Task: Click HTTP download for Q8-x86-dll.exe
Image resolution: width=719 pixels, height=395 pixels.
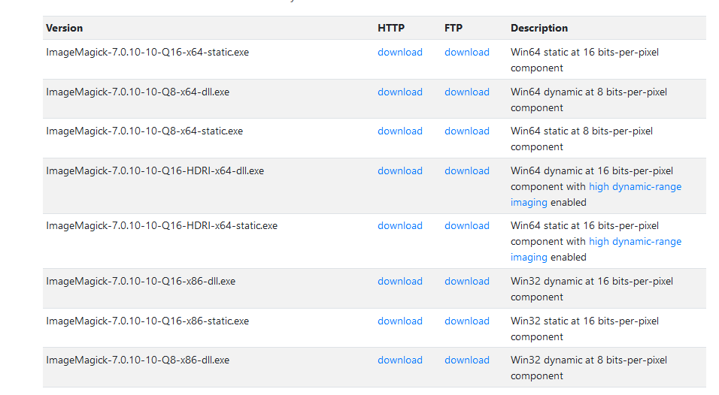Action: 400,360
